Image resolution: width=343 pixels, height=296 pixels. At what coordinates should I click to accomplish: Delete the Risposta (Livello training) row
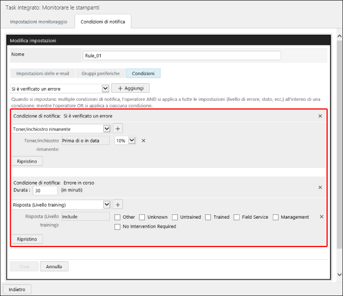(321, 217)
